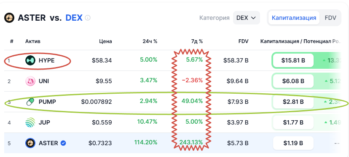
Task: Click the HYPE price $58.34
Action: [102, 60]
